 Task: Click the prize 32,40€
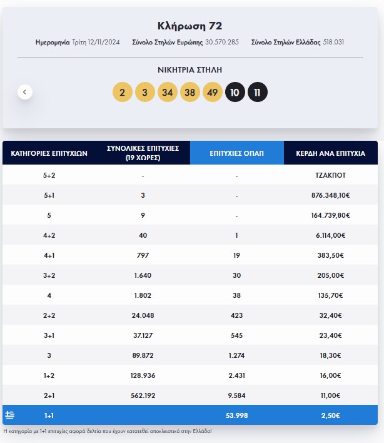331,315
